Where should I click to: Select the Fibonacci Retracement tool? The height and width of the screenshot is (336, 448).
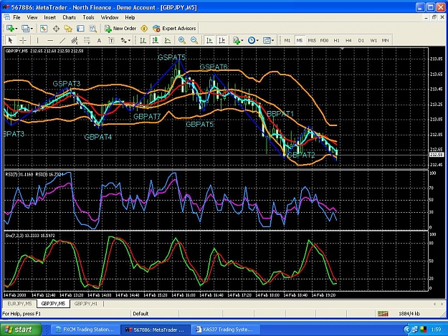87,41
